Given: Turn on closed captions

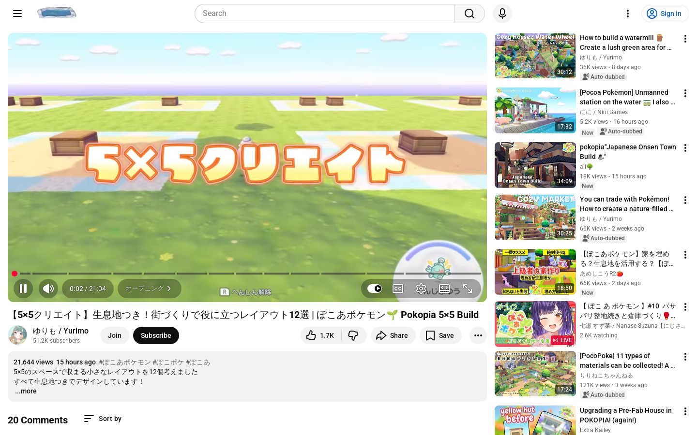Looking at the screenshot, I should (398, 289).
